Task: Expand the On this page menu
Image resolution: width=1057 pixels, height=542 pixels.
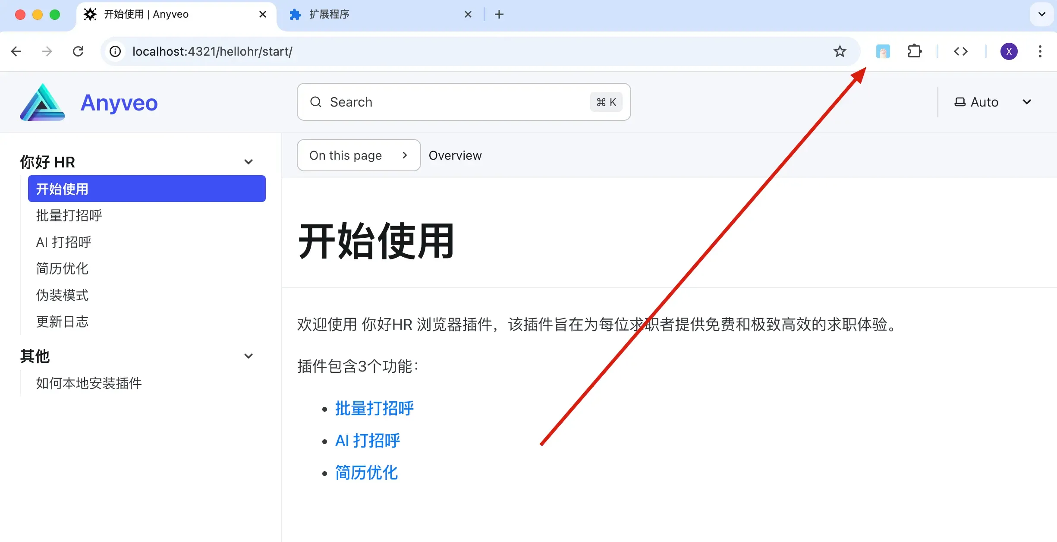Action: (x=358, y=155)
